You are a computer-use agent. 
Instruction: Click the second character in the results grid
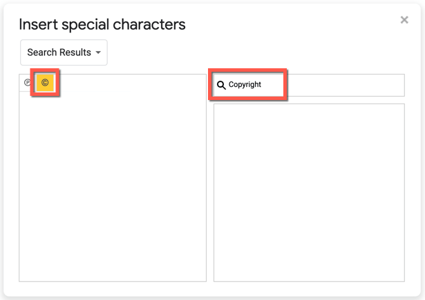[45, 83]
